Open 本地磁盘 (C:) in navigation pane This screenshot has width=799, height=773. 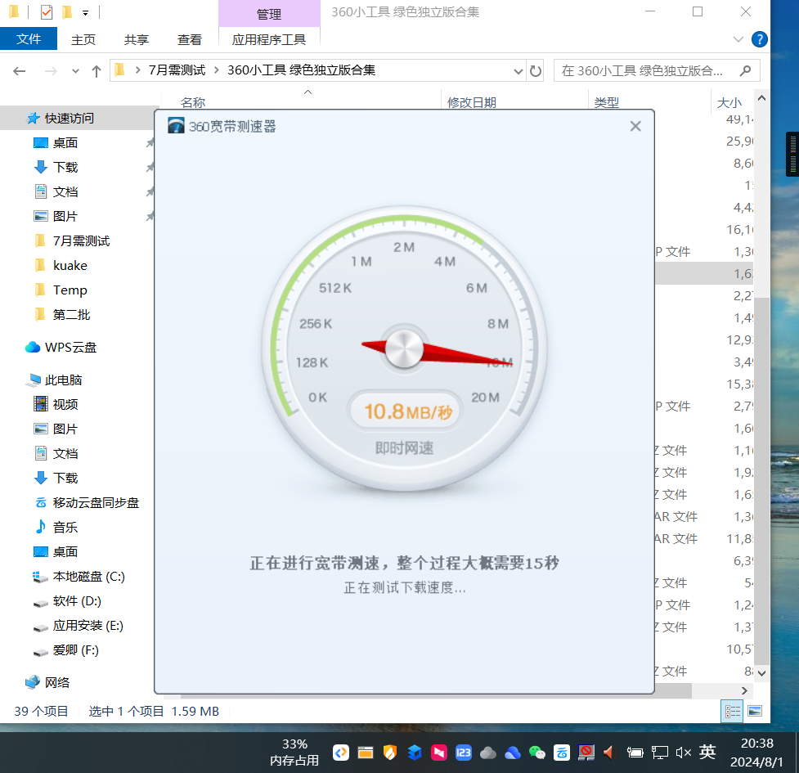(88, 577)
